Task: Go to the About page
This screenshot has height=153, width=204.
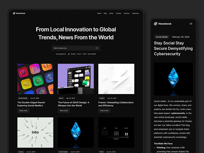Action: (x=111, y=13)
